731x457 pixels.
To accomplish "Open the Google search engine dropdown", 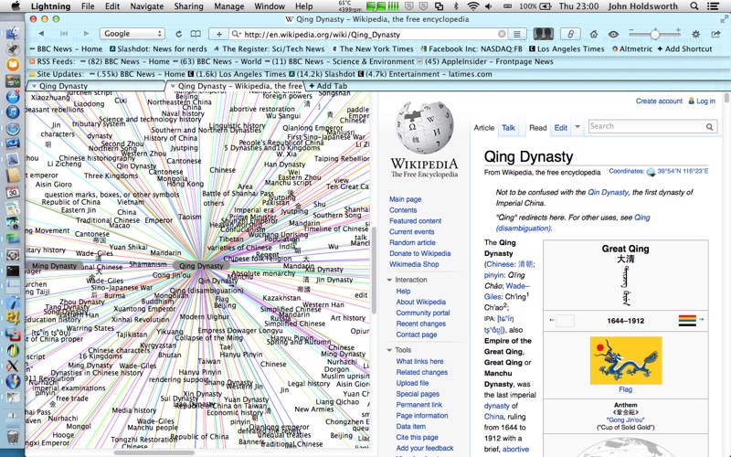I will point(132,34).
